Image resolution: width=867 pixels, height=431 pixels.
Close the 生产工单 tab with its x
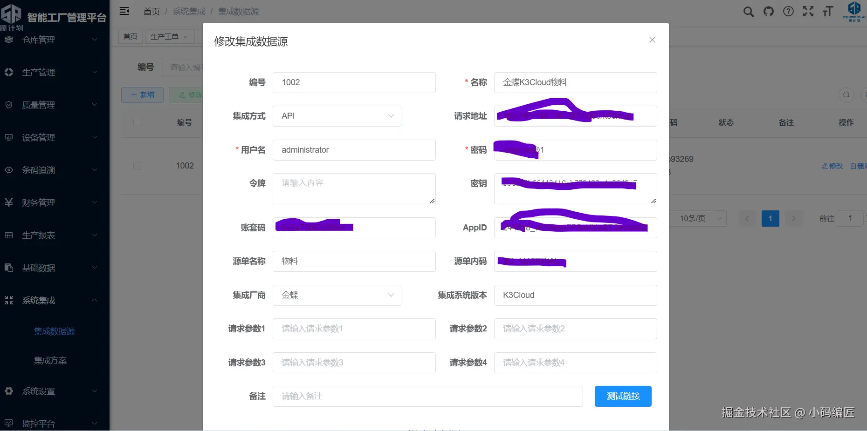(185, 37)
